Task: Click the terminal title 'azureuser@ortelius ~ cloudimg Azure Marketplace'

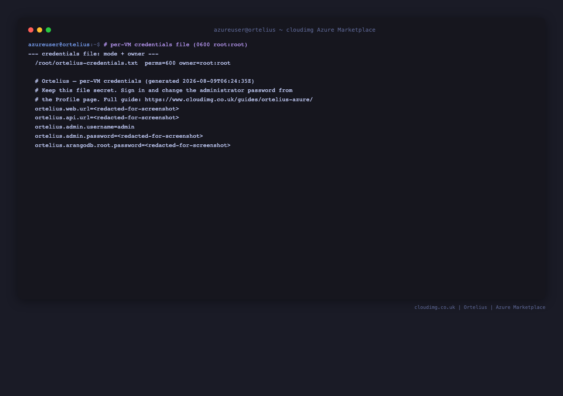Action: click(295, 30)
